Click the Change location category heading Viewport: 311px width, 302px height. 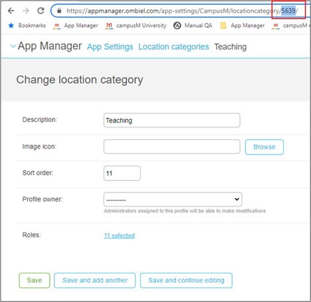click(x=80, y=80)
